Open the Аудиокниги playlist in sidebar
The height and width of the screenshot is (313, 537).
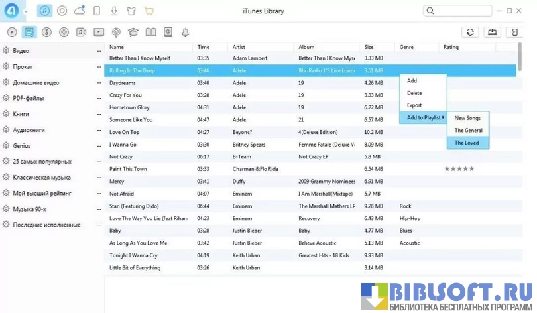click(x=29, y=130)
